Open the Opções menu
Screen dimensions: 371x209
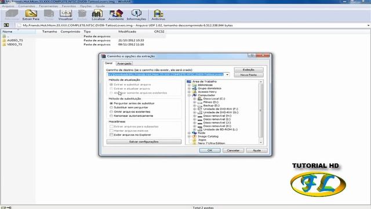85,6
